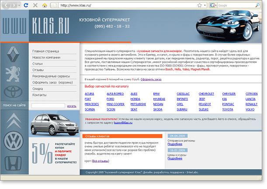Image resolution: width=267 pixels, height=189 pixels.
Task: Open the MERCEDES catalog link
Action: 92,104
